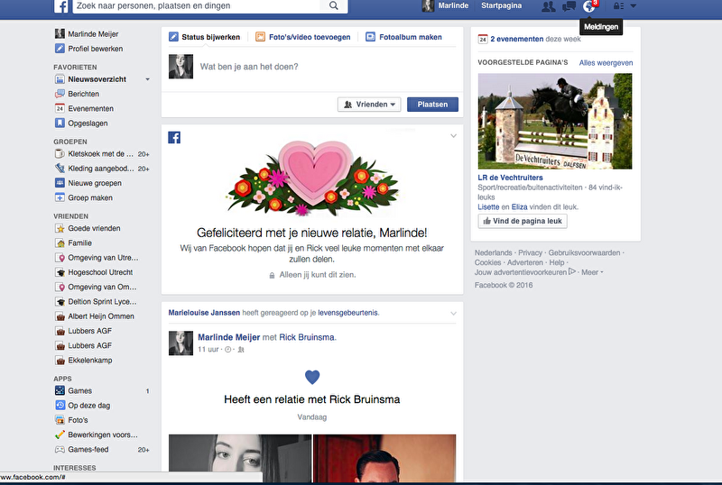Click the Nederlands language link
The height and width of the screenshot is (485, 722).
493,253
